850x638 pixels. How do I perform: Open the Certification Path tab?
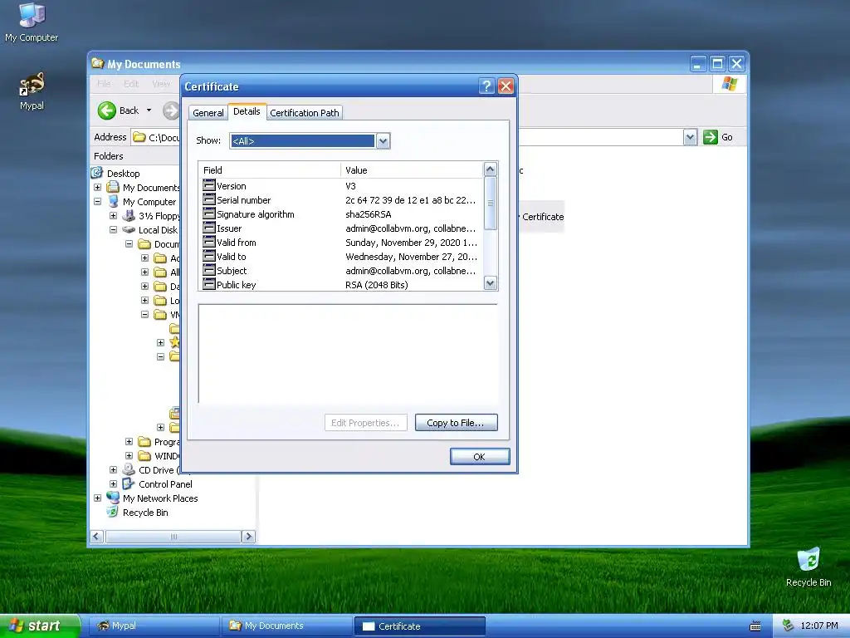point(305,113)
